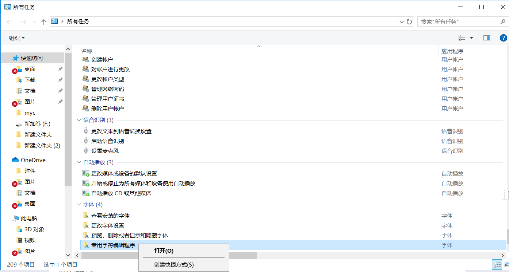Select 新加卷 (F:) drive in the sidebar

point(37,124)
